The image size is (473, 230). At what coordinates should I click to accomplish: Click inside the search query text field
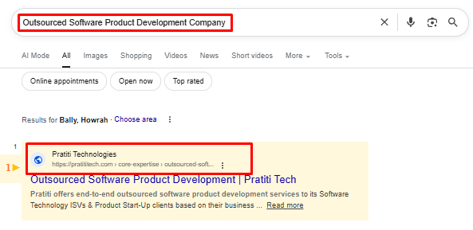click(124, 23)
